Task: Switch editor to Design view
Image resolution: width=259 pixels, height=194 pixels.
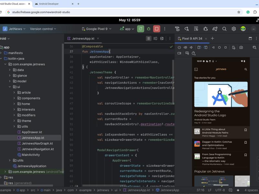Action: 162,38
